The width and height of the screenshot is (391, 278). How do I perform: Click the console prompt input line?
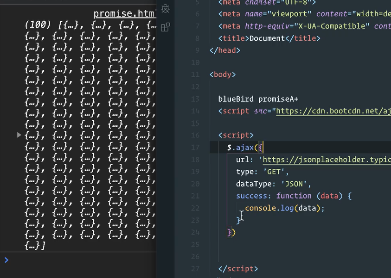tap(78, 260)
